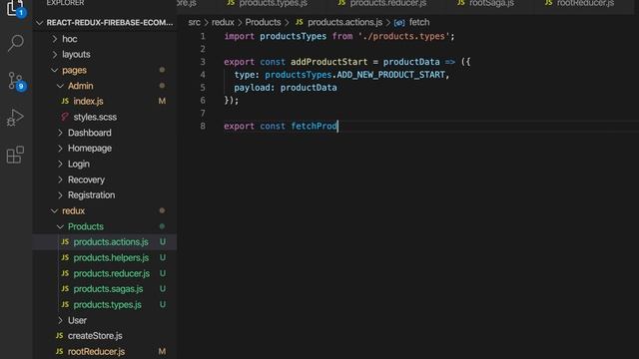
Task: Collapse the Products folder
Action: pyautogui.click(x=60, y=226)
